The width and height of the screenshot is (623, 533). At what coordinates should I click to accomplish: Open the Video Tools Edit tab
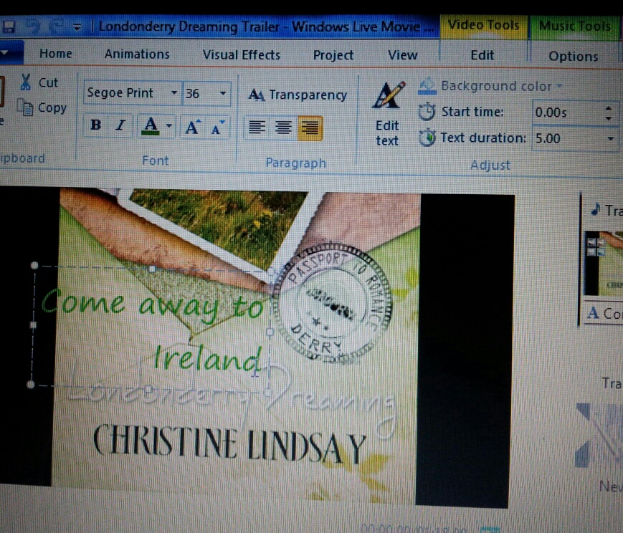[x=482, y=55]
